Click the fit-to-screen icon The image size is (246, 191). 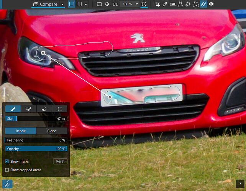(x=99, y=4)
